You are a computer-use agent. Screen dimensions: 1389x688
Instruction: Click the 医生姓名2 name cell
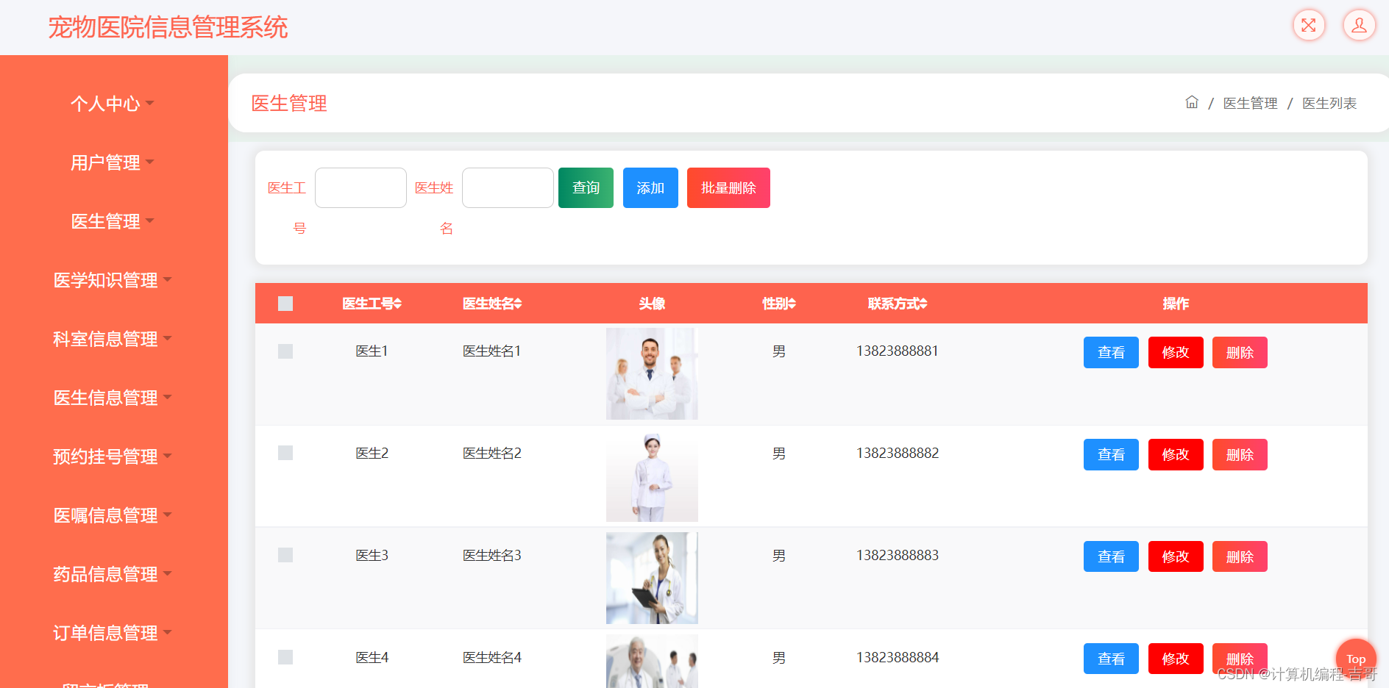[x=492, y=453]
